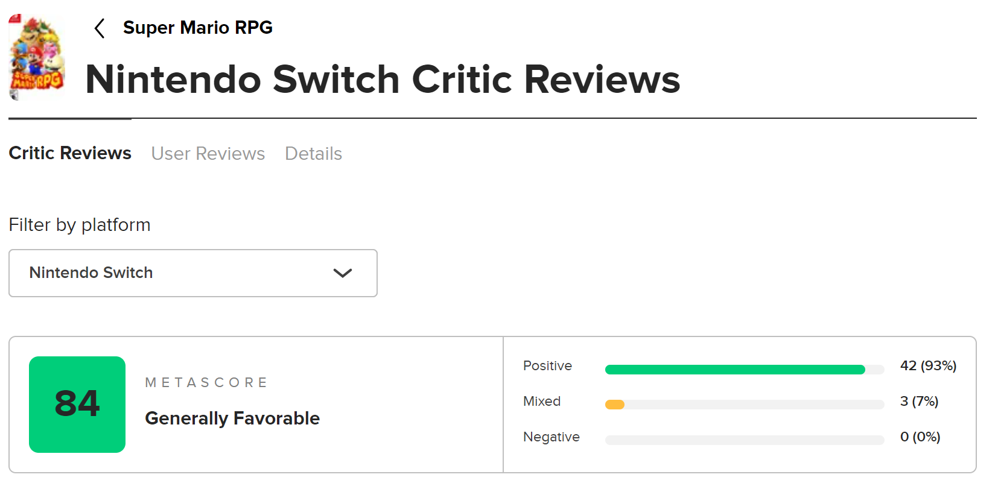998x489 pixels.
Task: Filter by the Positive reviews label
Action: pyautogui.click(x=547, y=366)
